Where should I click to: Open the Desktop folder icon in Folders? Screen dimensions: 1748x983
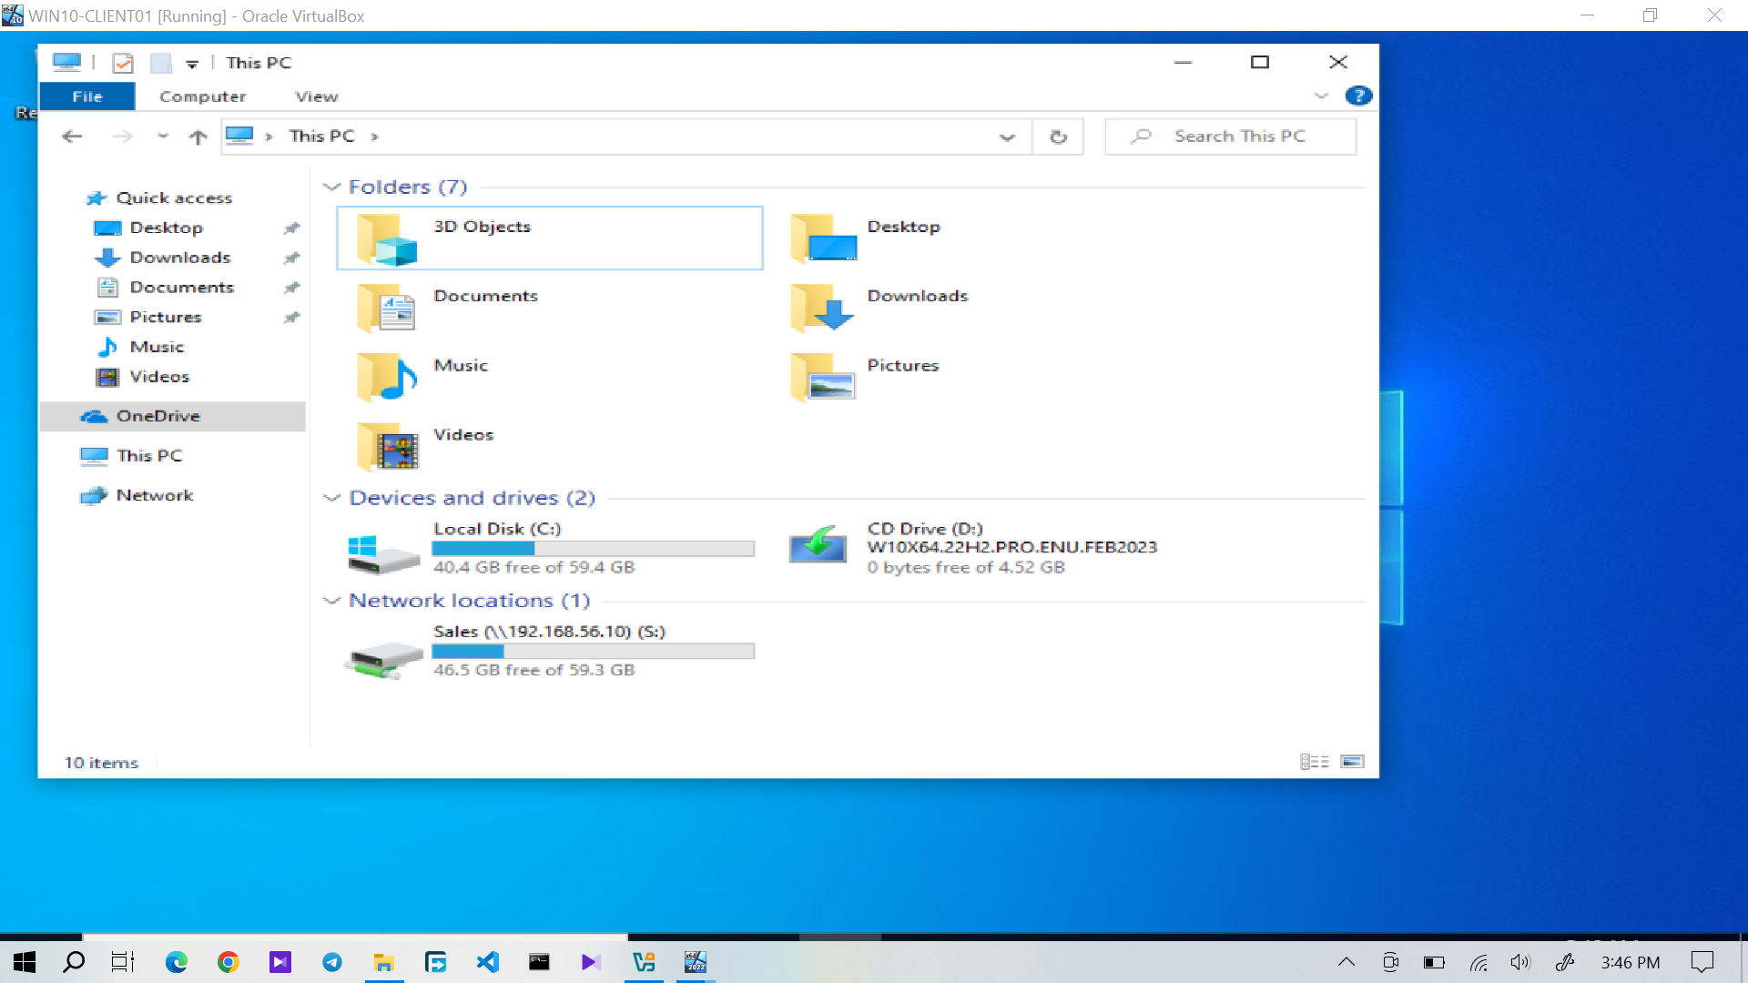pyautogui.click(x=823, y=238)
